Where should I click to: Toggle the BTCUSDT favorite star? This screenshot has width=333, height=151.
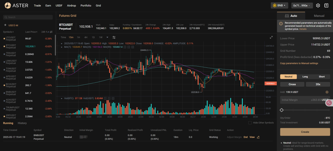point(4,46)
